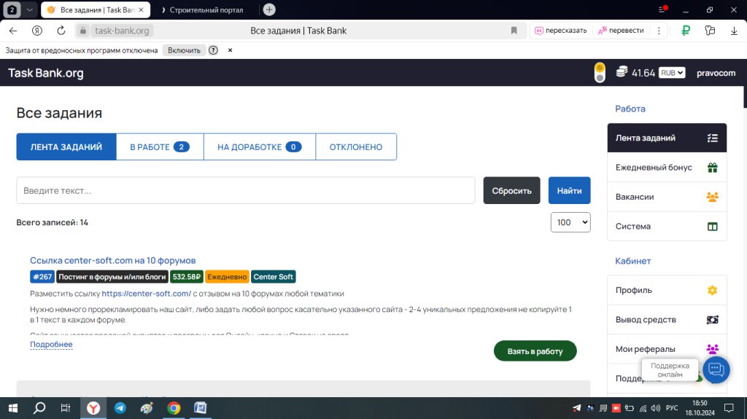This screenshot has height=419, width=747.
Task: Focus the Введите текст search field
Action: click(245, 190)
